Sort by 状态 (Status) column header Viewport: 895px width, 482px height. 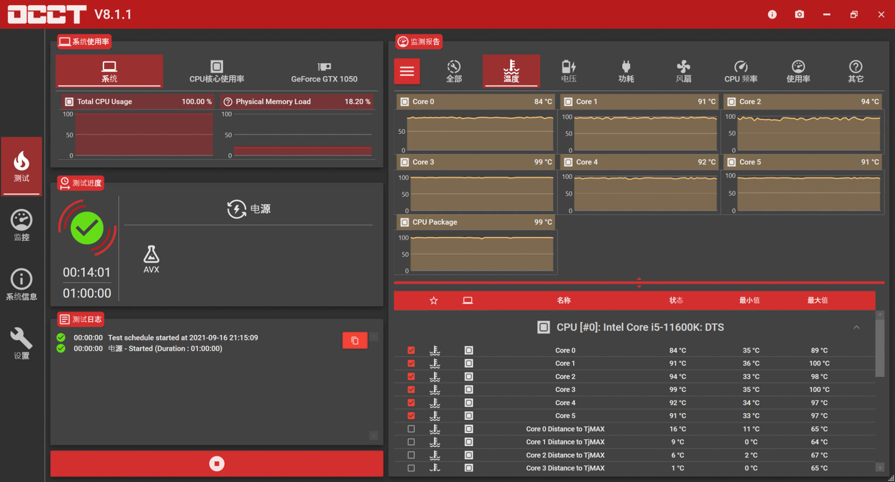(676, 300)
